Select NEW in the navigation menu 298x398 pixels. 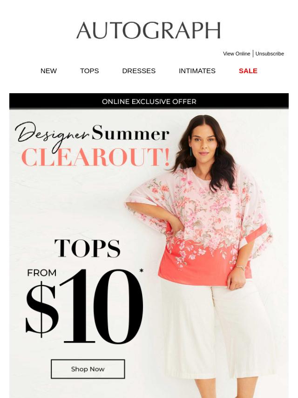click(x=48, y=71)
